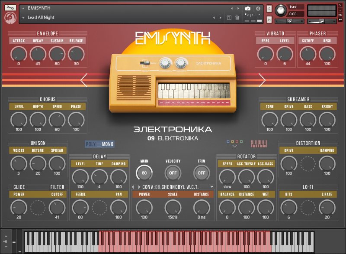This screenshot has width=346, height=254.
Task: Switch voice mode to MONO
Action: pyautogui.click(x=107, y=144)
